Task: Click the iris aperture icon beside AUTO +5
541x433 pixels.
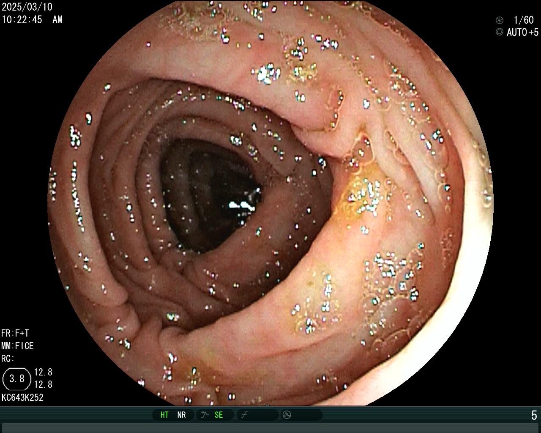Action: pos(500,32)
